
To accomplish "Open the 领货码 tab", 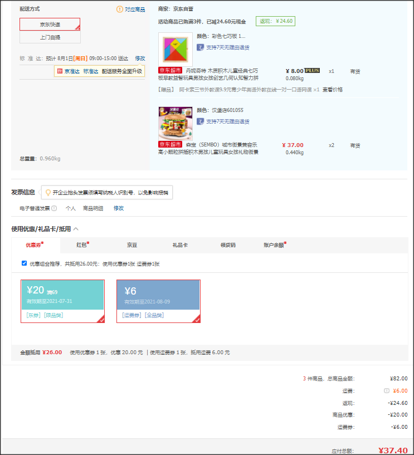I will click(228, 245).
